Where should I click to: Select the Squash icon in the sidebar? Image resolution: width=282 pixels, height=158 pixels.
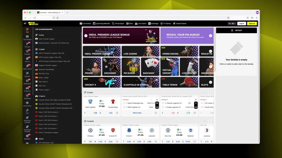click(x=27, y=74)
